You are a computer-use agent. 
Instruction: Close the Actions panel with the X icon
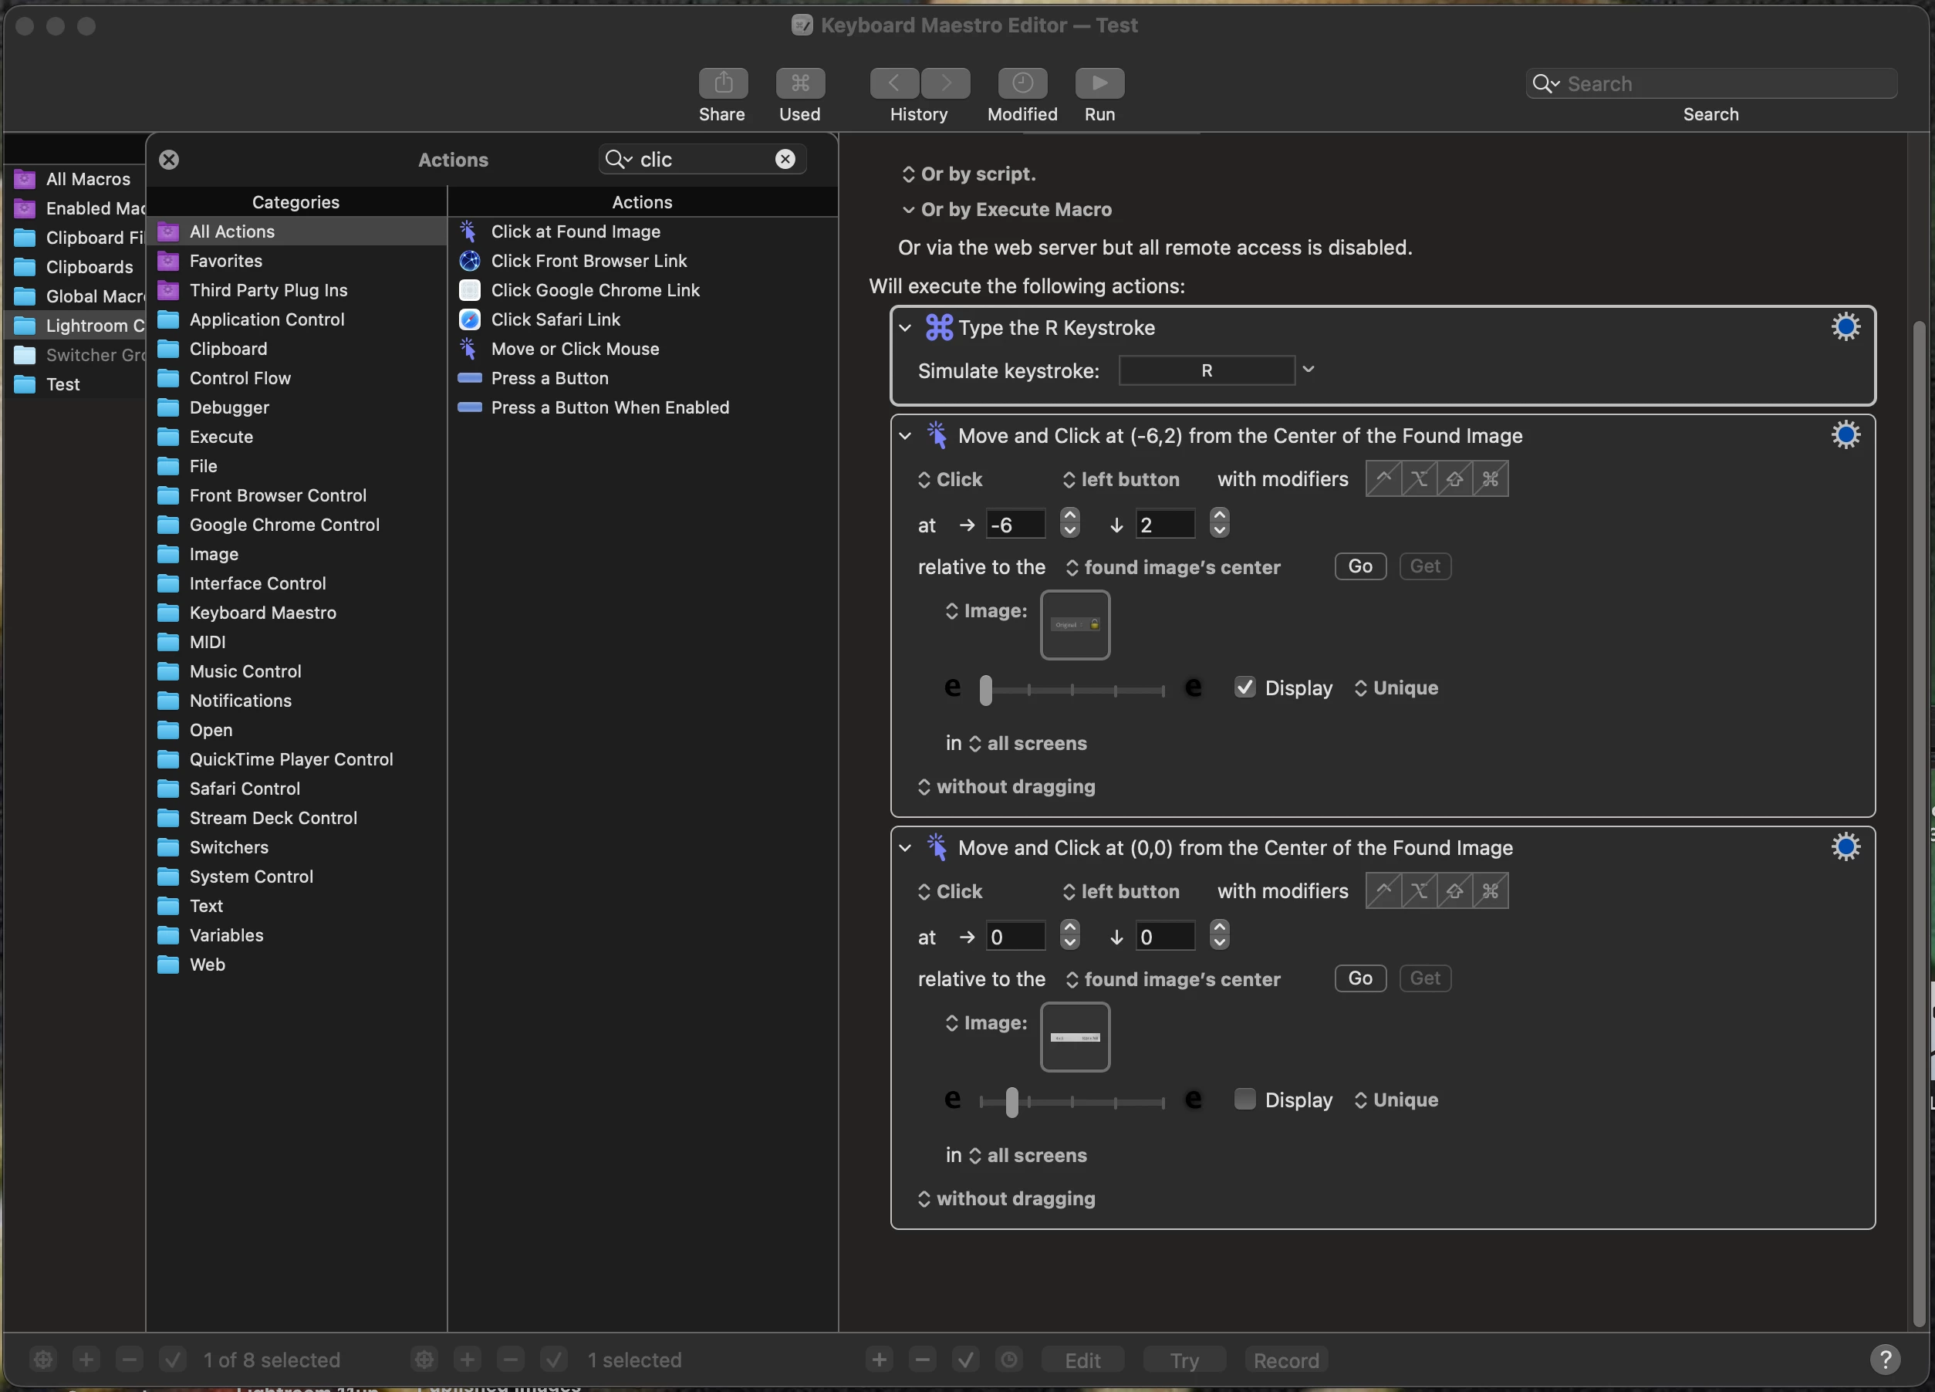169,160
